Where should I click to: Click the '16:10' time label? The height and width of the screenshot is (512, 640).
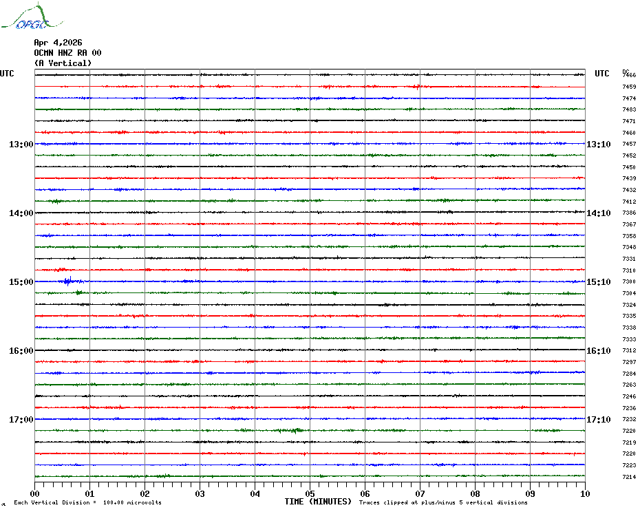point(599,351)
